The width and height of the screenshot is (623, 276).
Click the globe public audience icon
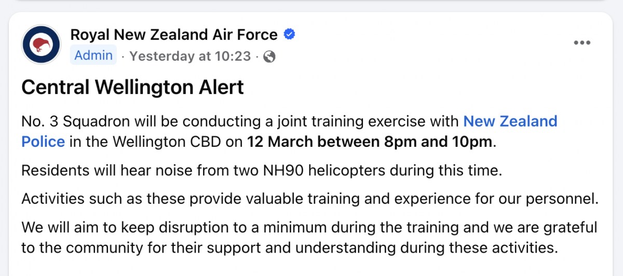(x=269, y=56)
